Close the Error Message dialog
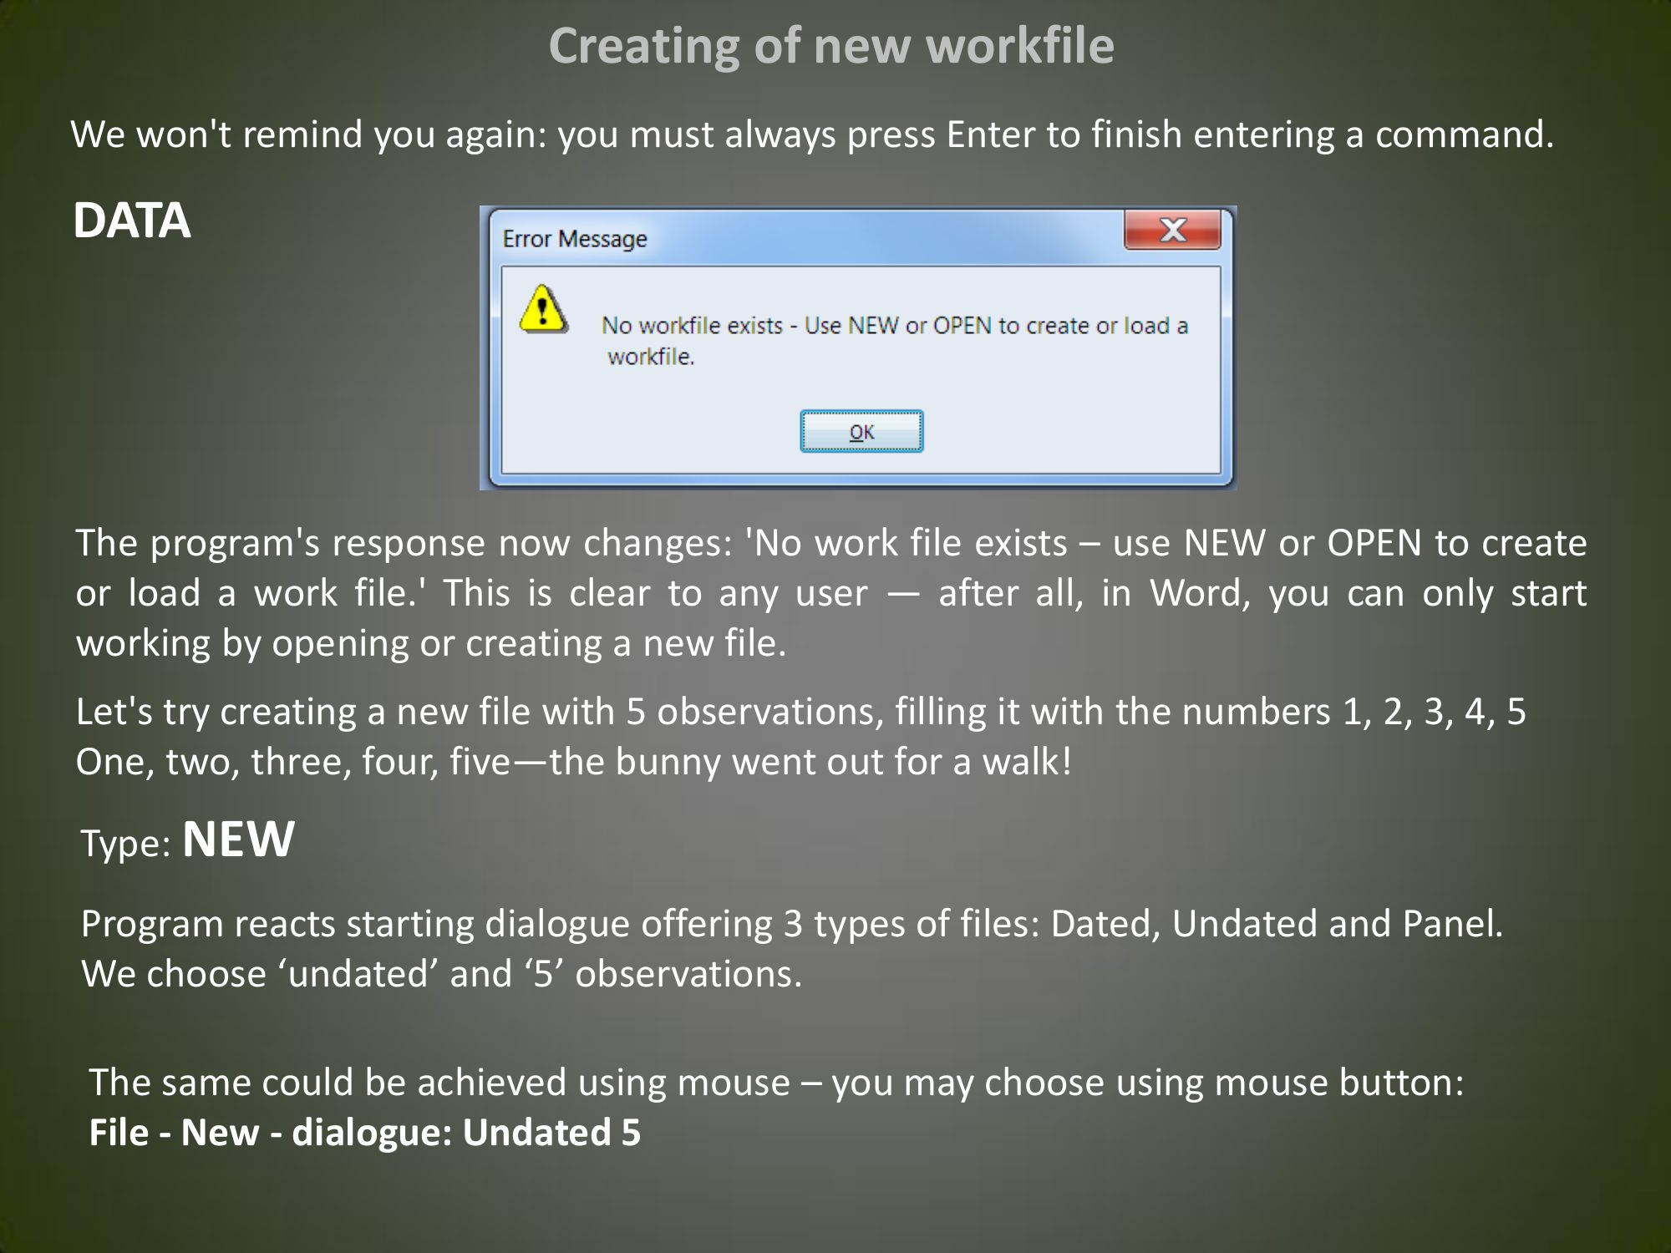Image resolution: width=1671 pixels, height=1253 pixels. 1172,230
